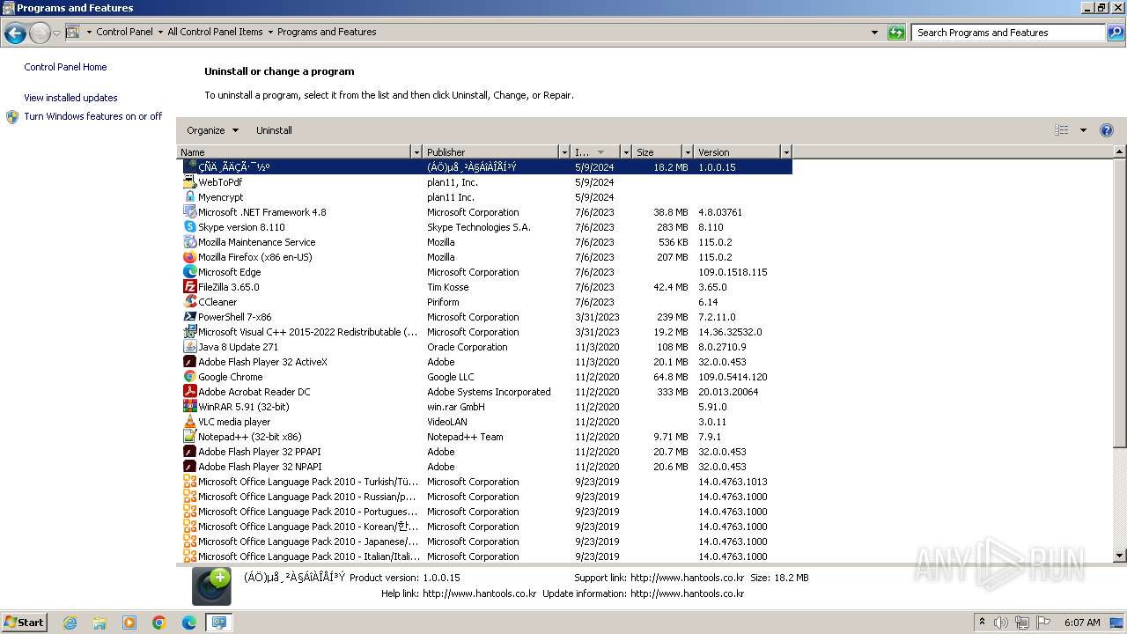Screen dimensions: 1127x634
Task: Click the CCleaner icon
Action: (x=189, y=302)
